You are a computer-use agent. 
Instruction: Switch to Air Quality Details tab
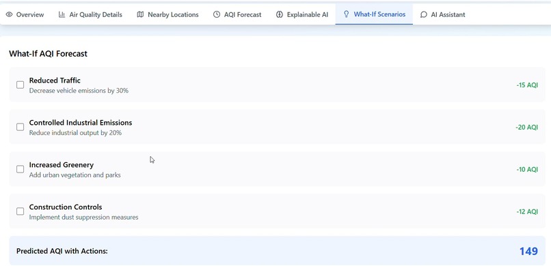90,14
